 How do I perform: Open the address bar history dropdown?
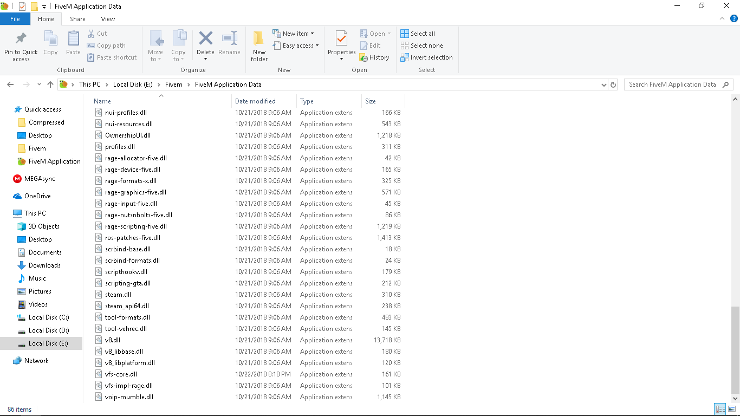(604, 84)
